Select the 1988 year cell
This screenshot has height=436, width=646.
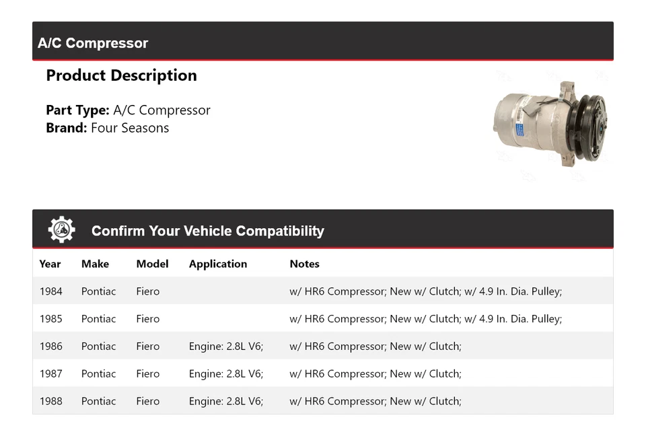point(50,402)
